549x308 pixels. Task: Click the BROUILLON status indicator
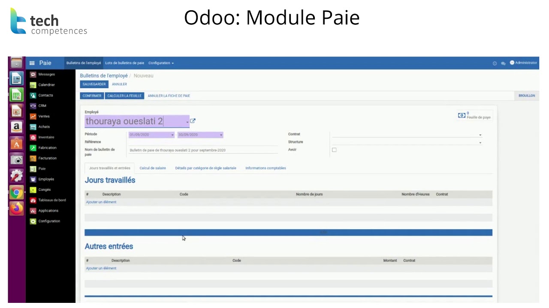527,96
